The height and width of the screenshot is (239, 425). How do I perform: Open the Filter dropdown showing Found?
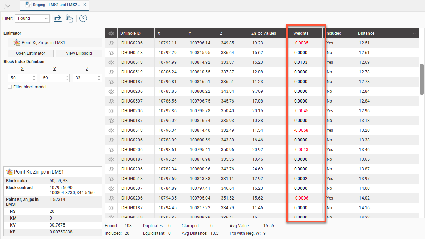point(32,18)
